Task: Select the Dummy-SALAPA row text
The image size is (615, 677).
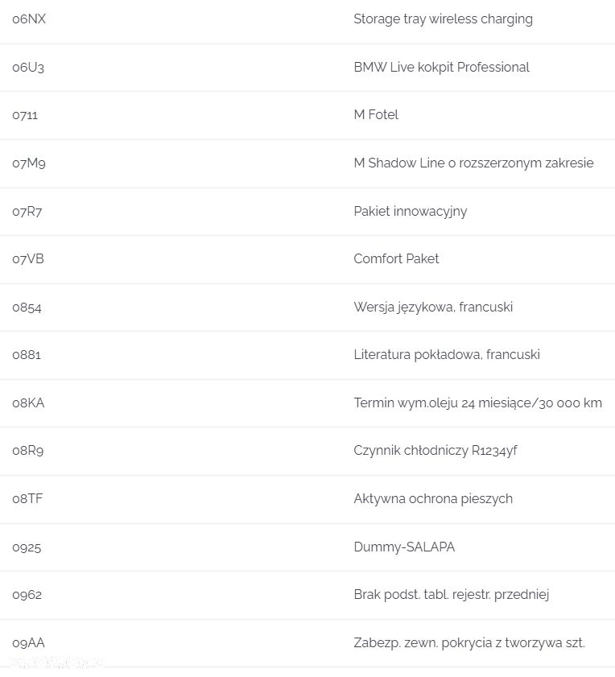Action: [404, 547]
